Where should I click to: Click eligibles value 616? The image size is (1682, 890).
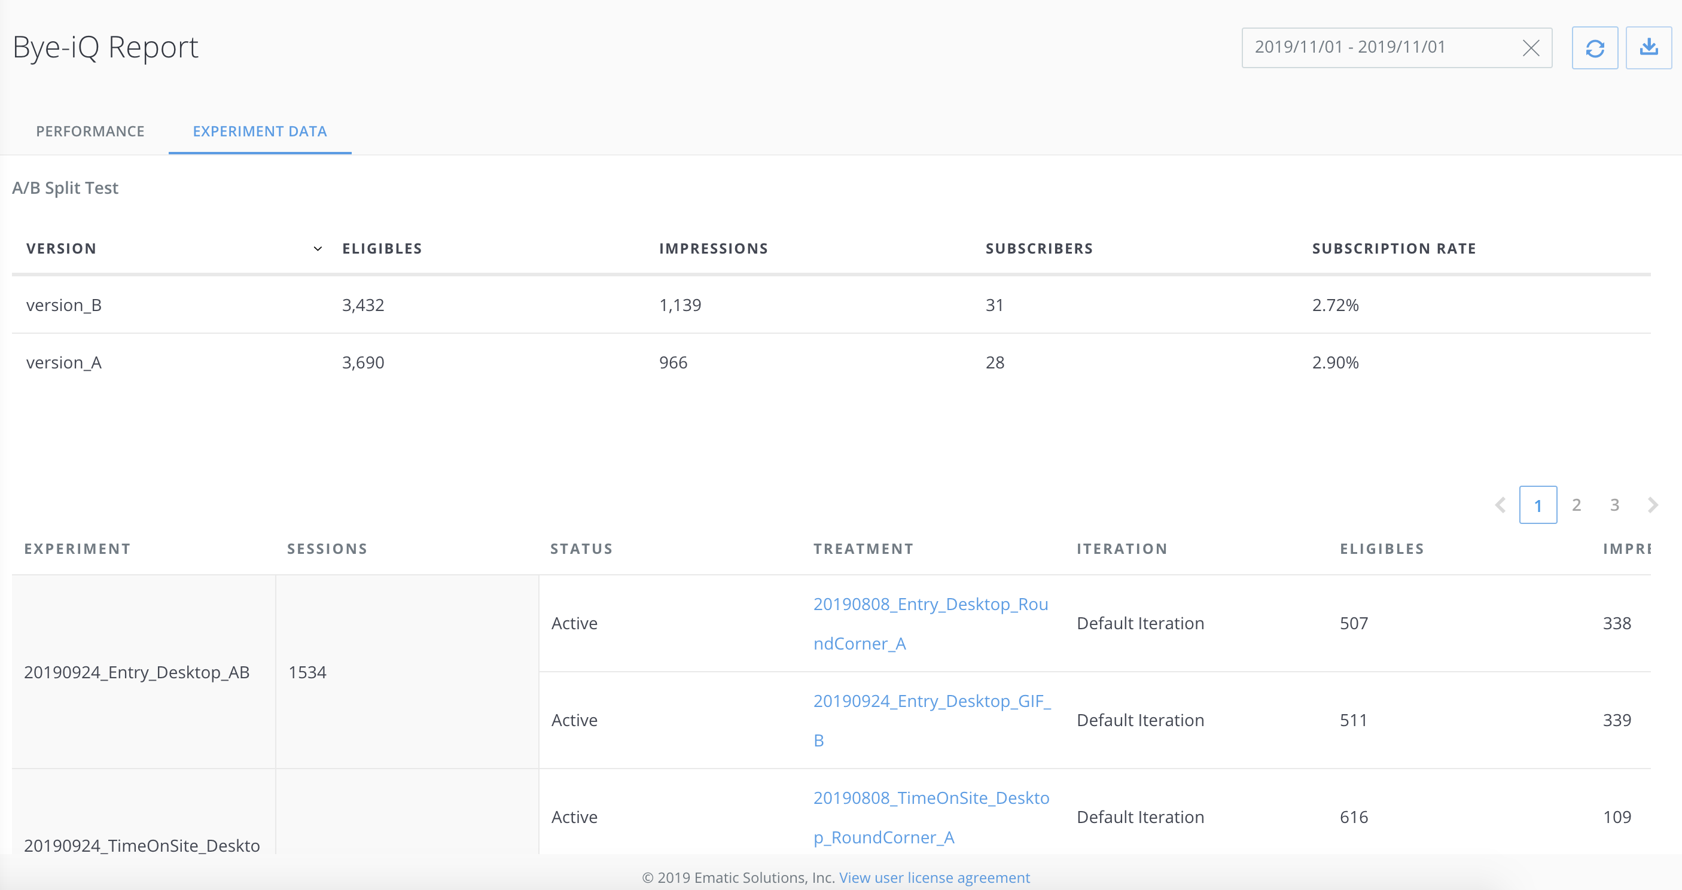(1354, 818)
